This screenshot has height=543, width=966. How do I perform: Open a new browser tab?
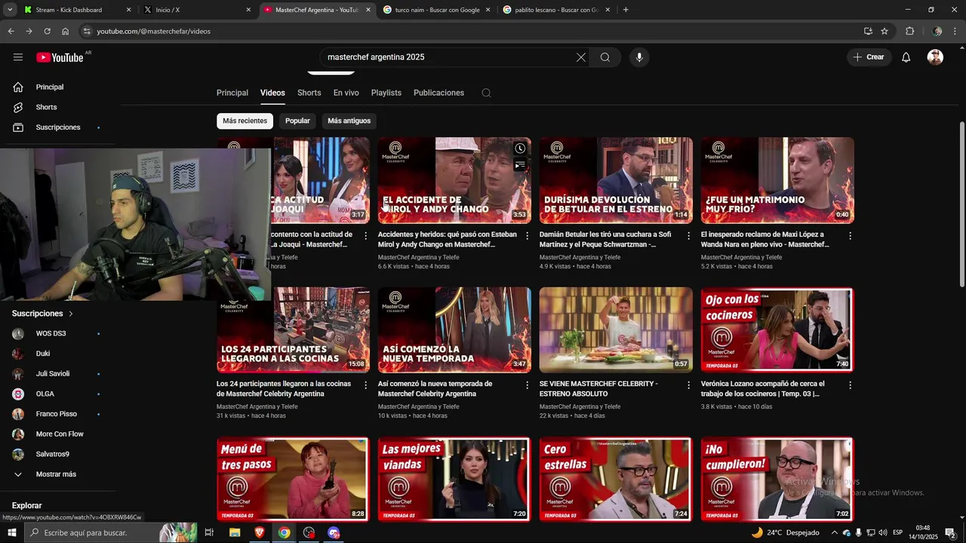point(626,10)
